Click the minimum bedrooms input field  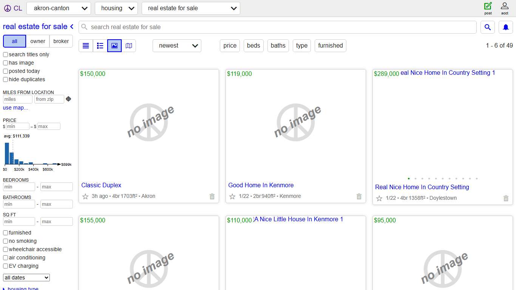click(19, 187)
